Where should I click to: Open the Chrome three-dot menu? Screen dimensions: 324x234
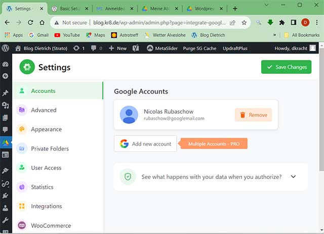pos(316,23)
